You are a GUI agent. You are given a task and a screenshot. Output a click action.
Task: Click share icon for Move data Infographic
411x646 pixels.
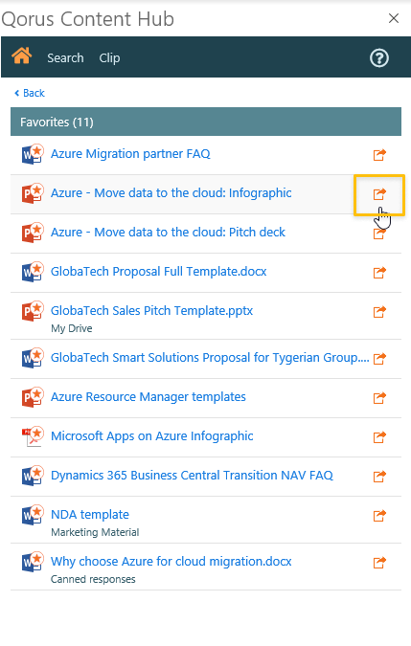click(x=379, y=194)
